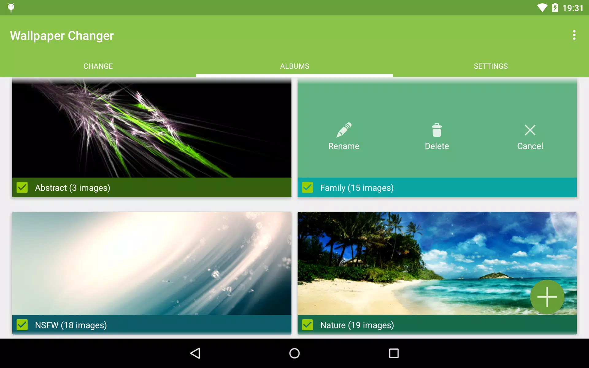Screen dimensions: 589x368
Task: Toggle the Abstract album checkbox
Action: coord(21,187)
